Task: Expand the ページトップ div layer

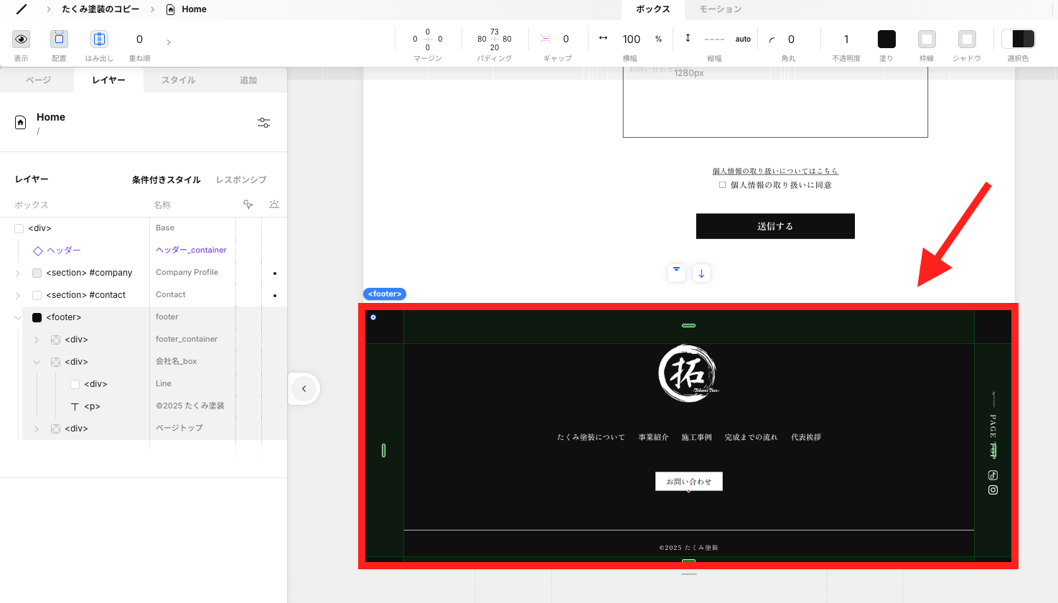Action: pos(37,429)
